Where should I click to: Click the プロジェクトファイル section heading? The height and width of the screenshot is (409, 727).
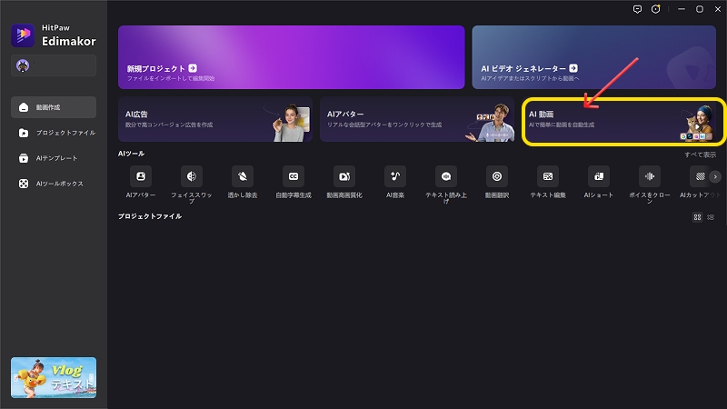click(150, 216)
